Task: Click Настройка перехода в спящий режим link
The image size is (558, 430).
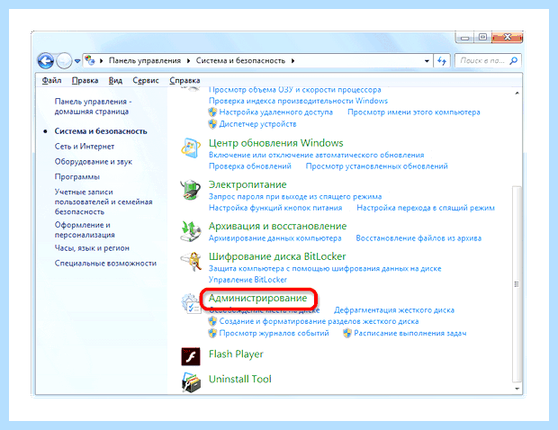Action: [426, 208]
